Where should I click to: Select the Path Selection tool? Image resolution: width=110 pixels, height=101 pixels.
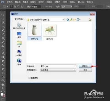(3, 77)
